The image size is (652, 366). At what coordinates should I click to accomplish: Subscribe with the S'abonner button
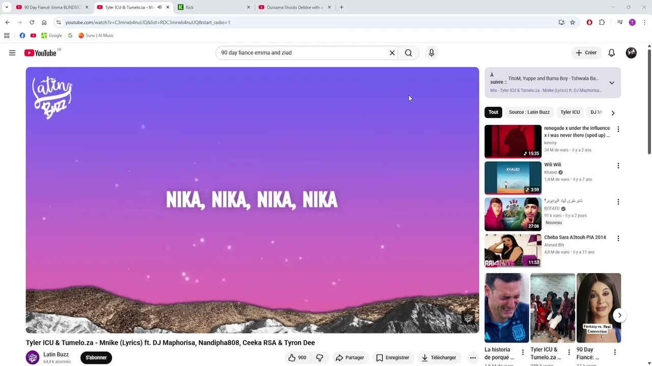click(x=96, y=358)
